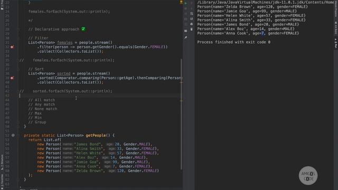Click the '// Max' comment line
The width and height of the screenshot is (338, 190).
click(35, 113)
